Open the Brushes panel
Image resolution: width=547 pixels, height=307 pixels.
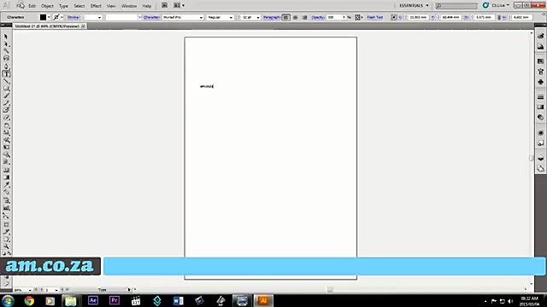540,72
